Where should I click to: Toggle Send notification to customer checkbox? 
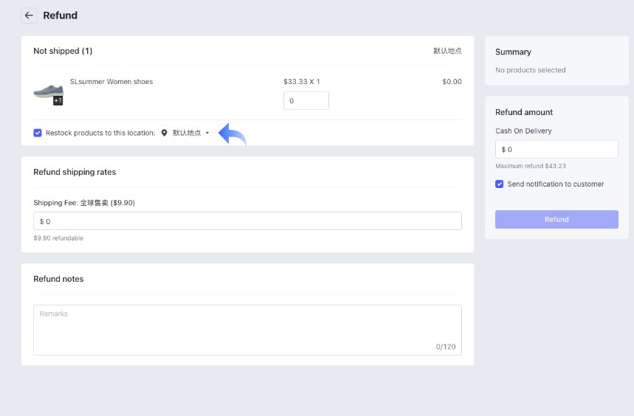(x=500, y=184)
